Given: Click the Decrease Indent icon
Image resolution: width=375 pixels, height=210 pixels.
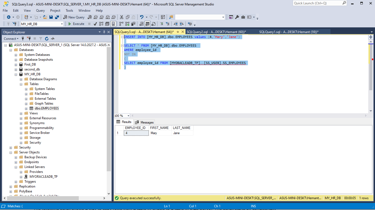Looking at the screenshot, I should pyautogui.click(x=175, y=24).
